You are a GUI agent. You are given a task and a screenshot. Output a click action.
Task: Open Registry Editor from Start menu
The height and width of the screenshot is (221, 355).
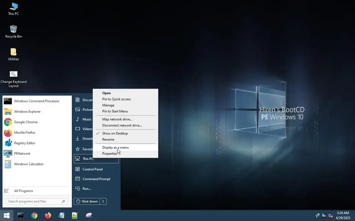(37, 143)
